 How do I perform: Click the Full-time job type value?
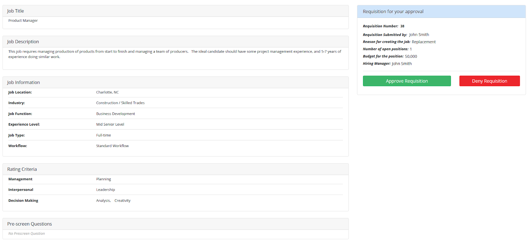coord(103,135)
